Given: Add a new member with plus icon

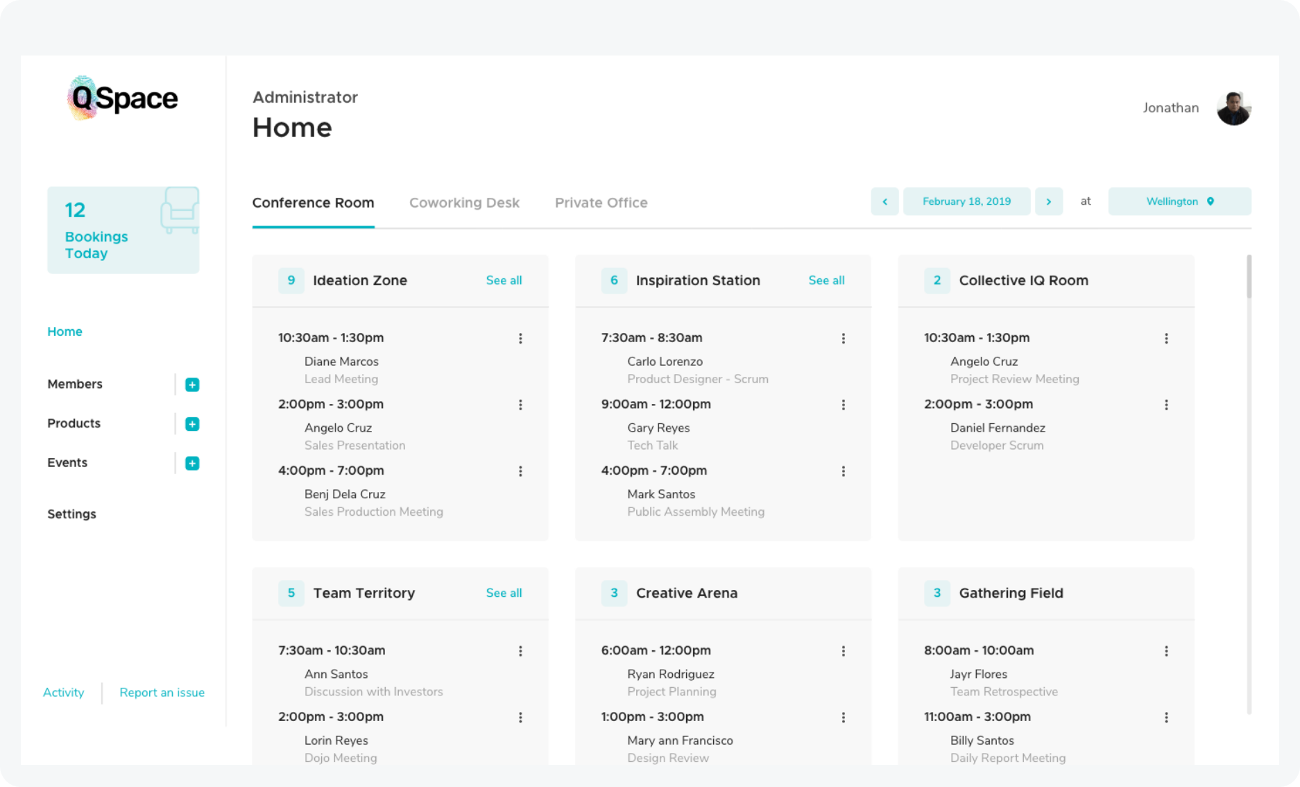Looking at the screenshot, I should (x=192, y=384).
